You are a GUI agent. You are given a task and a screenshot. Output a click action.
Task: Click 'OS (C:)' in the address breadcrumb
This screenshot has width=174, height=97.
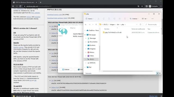(x=105, y=25)
